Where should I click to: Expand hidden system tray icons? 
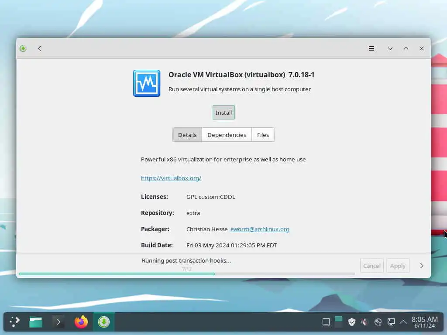point(403,322)
